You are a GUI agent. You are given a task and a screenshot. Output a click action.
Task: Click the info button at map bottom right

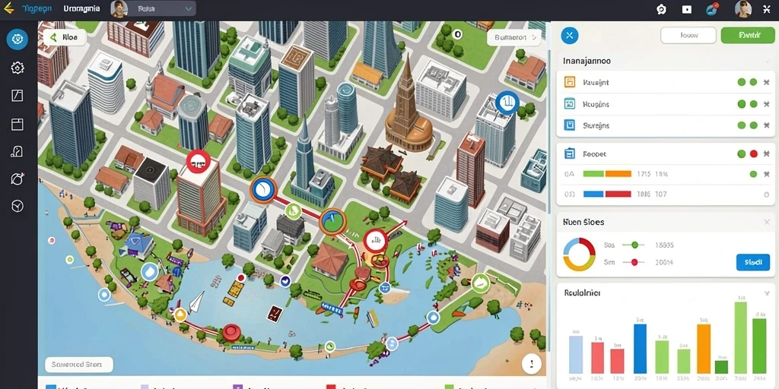531,365
